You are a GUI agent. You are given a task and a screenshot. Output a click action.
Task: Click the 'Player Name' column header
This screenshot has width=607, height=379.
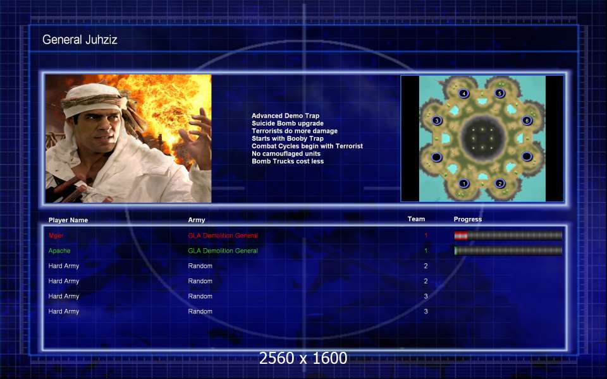[68, 220]
